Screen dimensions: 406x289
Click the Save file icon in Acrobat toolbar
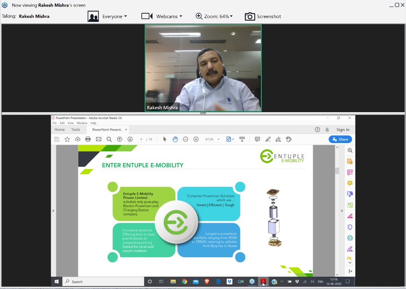coord(57,139)
